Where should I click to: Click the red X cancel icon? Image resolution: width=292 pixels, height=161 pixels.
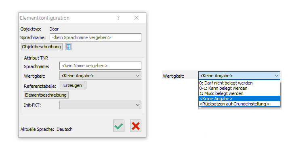(136, 126)
